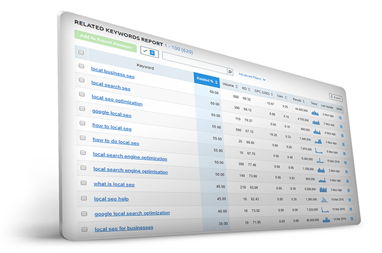Sort by the Com. column

pos(282,97)
